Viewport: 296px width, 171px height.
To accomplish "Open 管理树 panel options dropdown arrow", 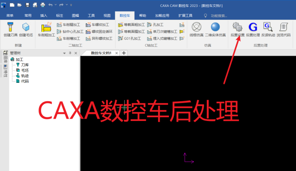I will tap(65, 53).
